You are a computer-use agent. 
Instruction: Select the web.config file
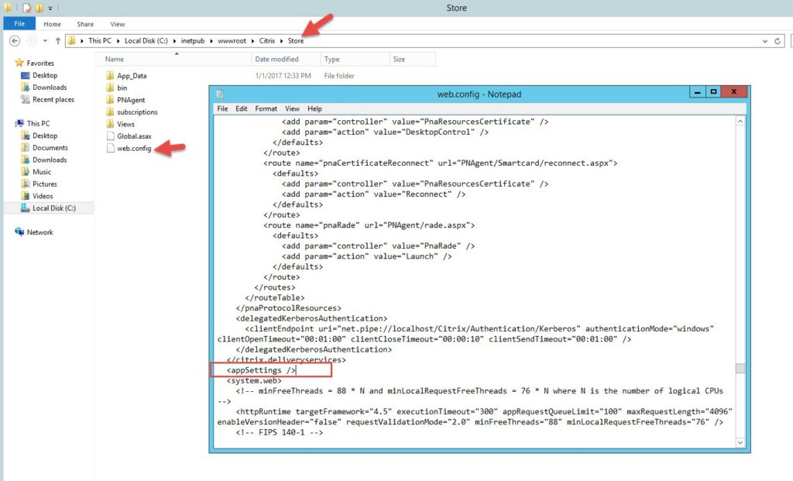133,148
